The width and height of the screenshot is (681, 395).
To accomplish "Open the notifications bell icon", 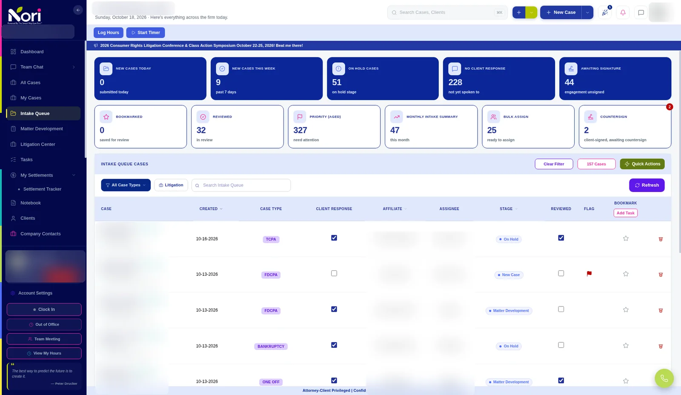I will [x=623, y=12].
